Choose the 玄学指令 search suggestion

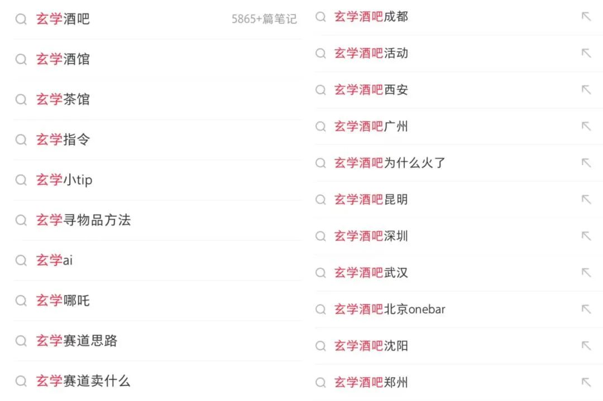pos(63,140)
